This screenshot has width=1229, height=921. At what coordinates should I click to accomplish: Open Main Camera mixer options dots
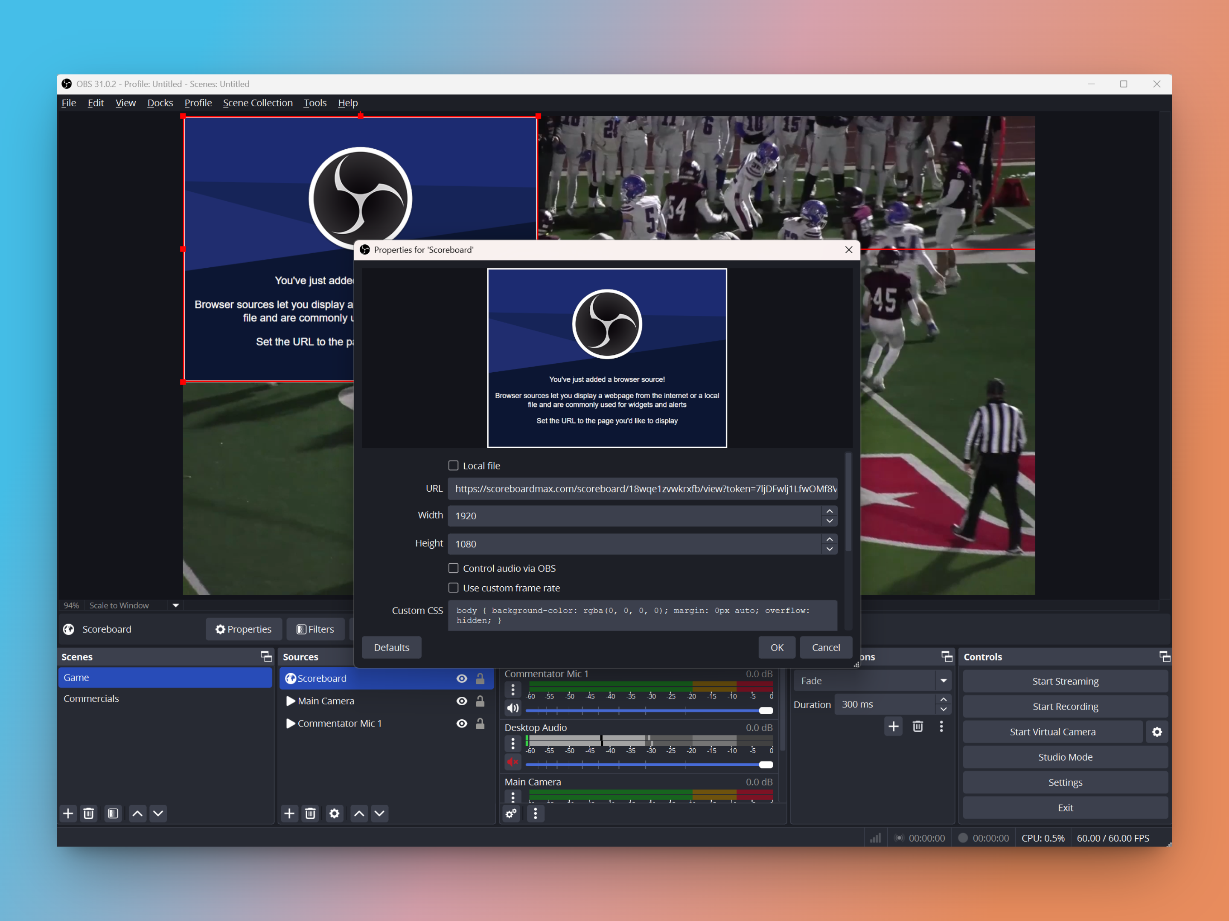pyautogui.click(x=513, y=797)
